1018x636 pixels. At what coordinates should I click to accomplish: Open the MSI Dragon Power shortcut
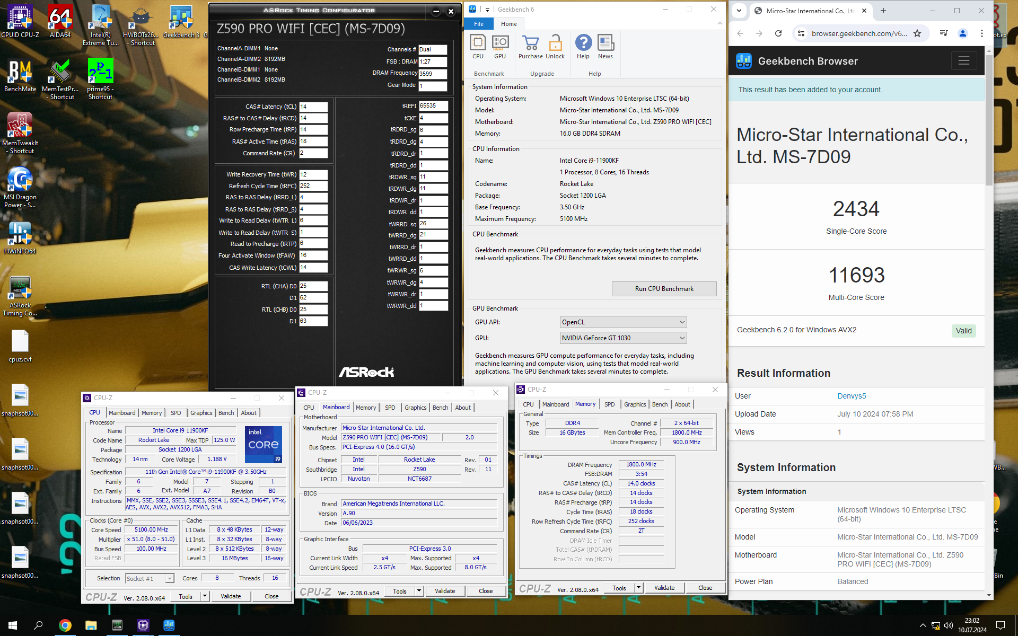coord(20,187)
